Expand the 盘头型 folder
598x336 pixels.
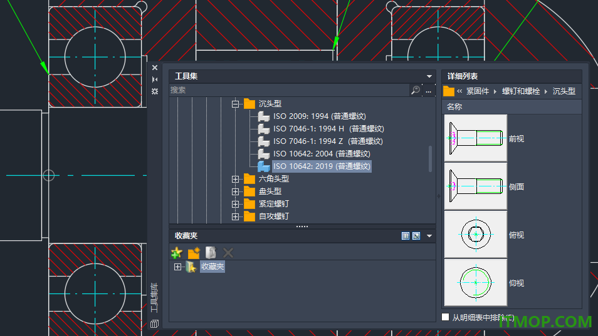pyautogui.click(x=235, y=191)
